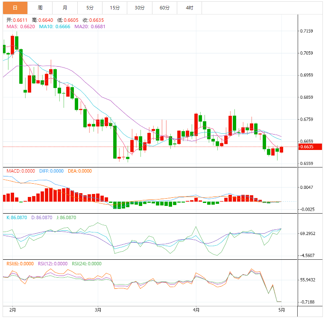The image size is (325, 320).
Task: Click the 开:0.6611 open price value
Action: [x=17, y=20]
